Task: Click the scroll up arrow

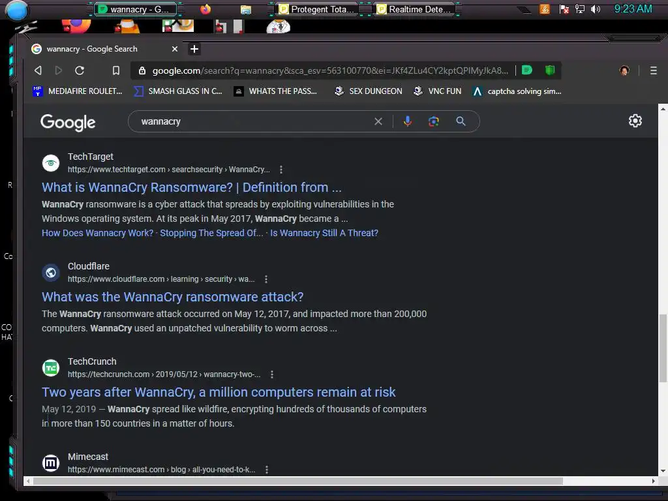Action: [663, 109]
